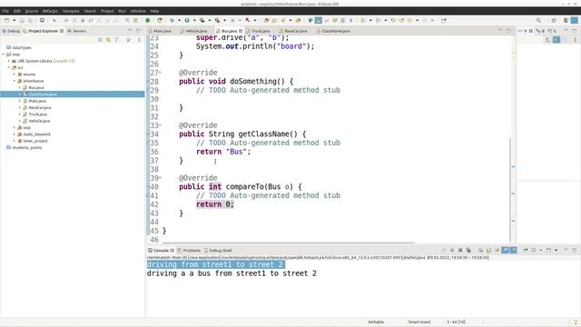This screenshot has width=581, height=327.
Task: Click the green Debug launch button in toolbar
Action: point(172,20)
